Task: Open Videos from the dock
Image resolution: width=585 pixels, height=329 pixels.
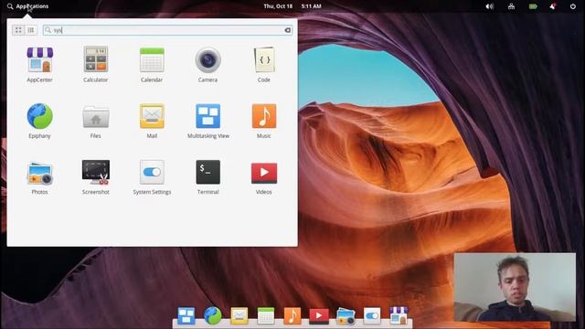Action: pyautogui.click(x=319, y=316)
